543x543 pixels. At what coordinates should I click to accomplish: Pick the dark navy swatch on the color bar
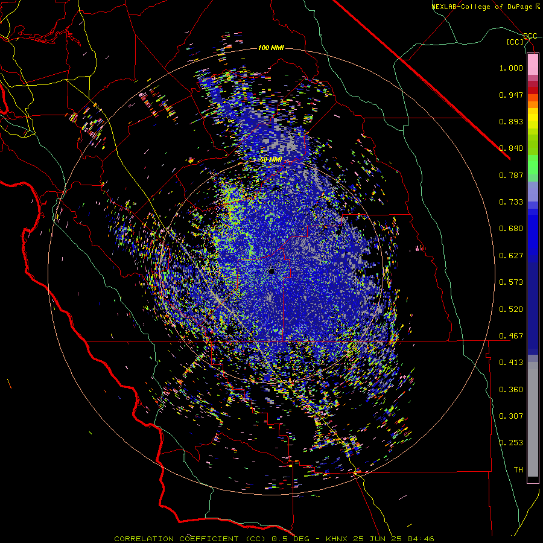(533, 305)
